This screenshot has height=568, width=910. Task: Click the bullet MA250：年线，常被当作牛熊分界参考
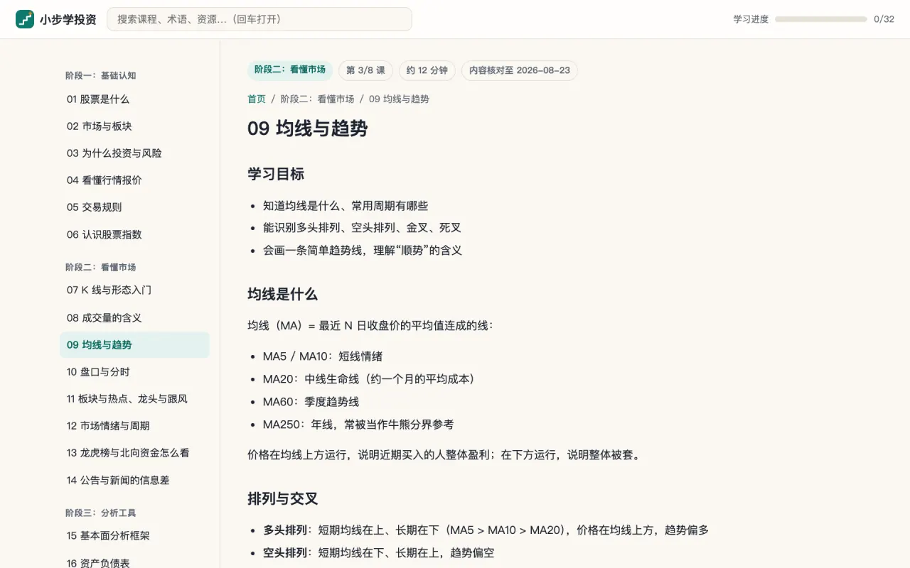[x=358, y=425]
